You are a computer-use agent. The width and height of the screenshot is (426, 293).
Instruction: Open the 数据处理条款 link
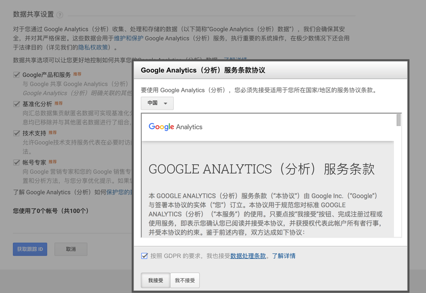tap(248, 256)
